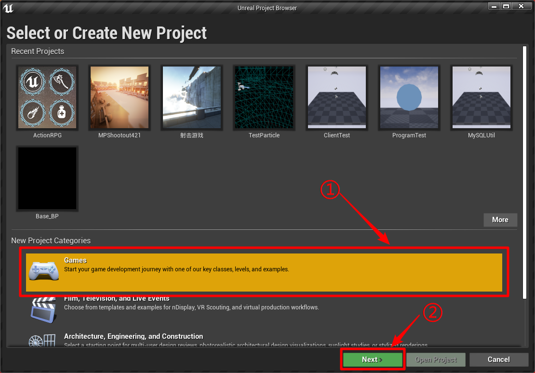Click the More button to show additional projects
The image size is (535, 373).
click(x=500, y=220)
